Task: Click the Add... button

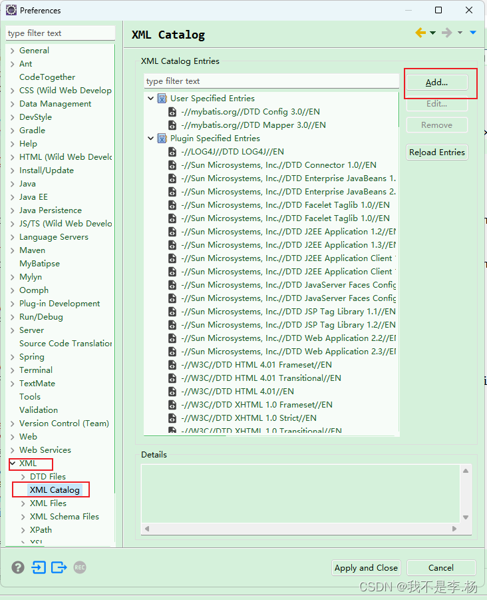Action: [x=437, y=83]
